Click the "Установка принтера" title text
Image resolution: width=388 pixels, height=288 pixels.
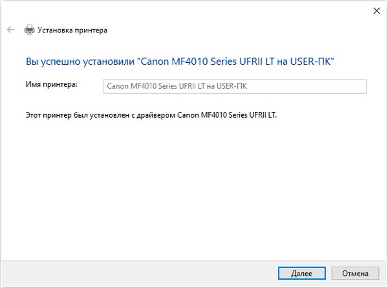72,30
